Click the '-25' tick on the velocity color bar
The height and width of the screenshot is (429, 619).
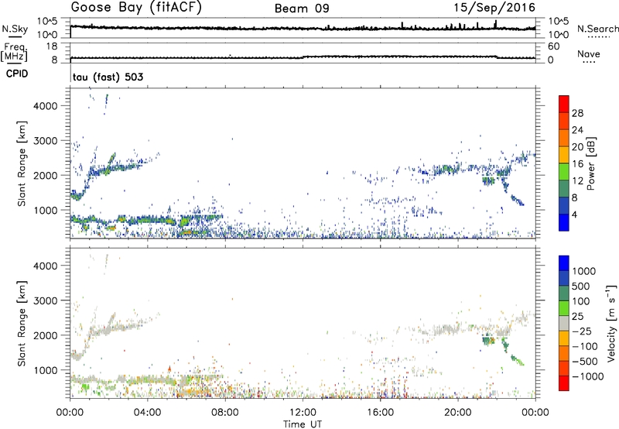click(582, 331)
